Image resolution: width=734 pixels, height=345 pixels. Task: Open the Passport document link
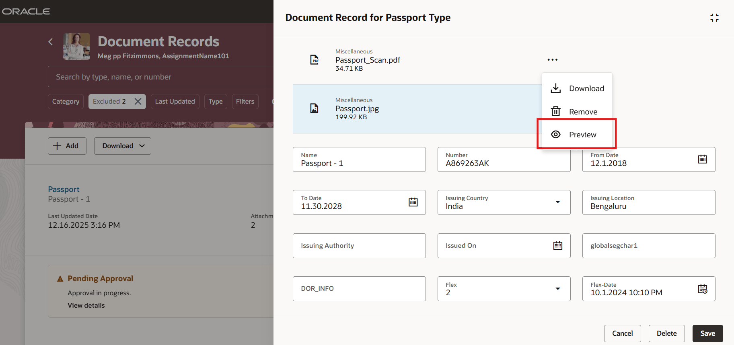64,189
